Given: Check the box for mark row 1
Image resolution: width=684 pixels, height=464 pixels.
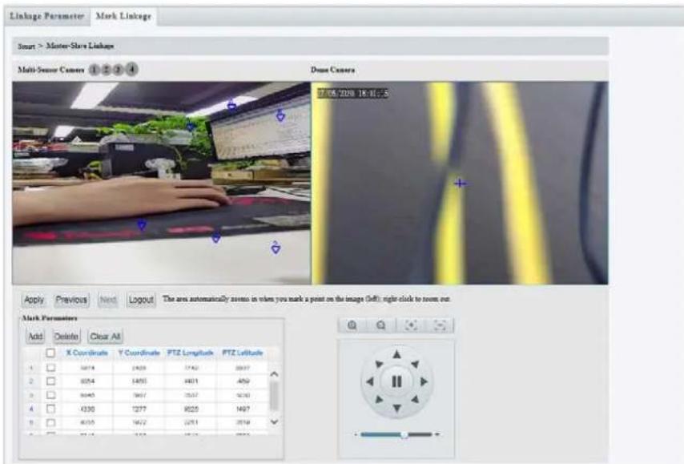Looking at the screenshot, I should [x=50, y=368].
